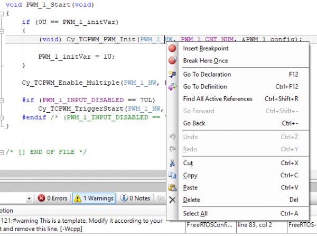This screenshot has width=317, height=236.
Task: Toggle the 0 Notes filter
Action: click(136, 198)
